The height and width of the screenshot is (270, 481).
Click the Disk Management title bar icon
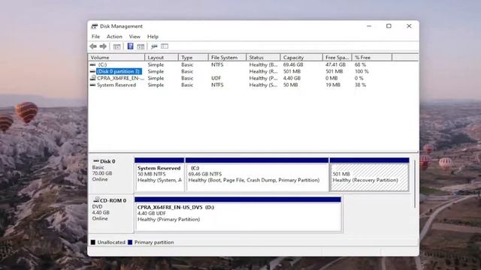[x=94, y=26]
